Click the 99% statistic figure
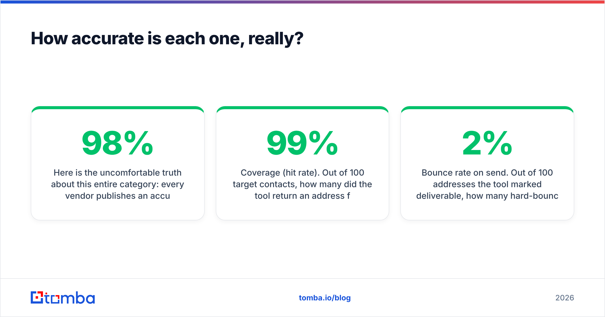The width and height of the screenshot is (605, 317). coord(302,143)
